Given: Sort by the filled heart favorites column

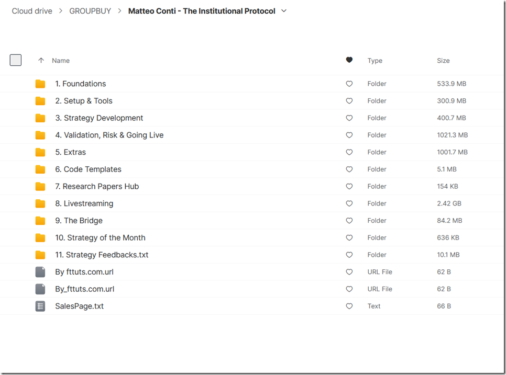Looking at the screenshot, I should click(349, 60).
